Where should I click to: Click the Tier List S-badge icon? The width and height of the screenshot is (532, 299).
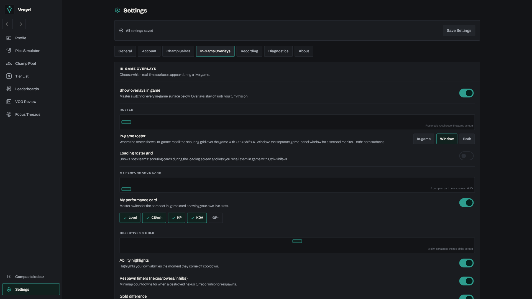(9, 76)
